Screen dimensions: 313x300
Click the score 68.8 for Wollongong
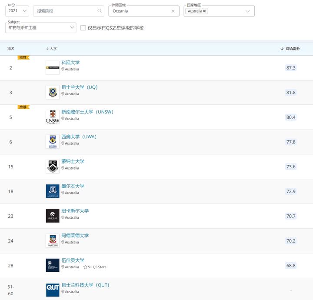[x=291, y=266]
